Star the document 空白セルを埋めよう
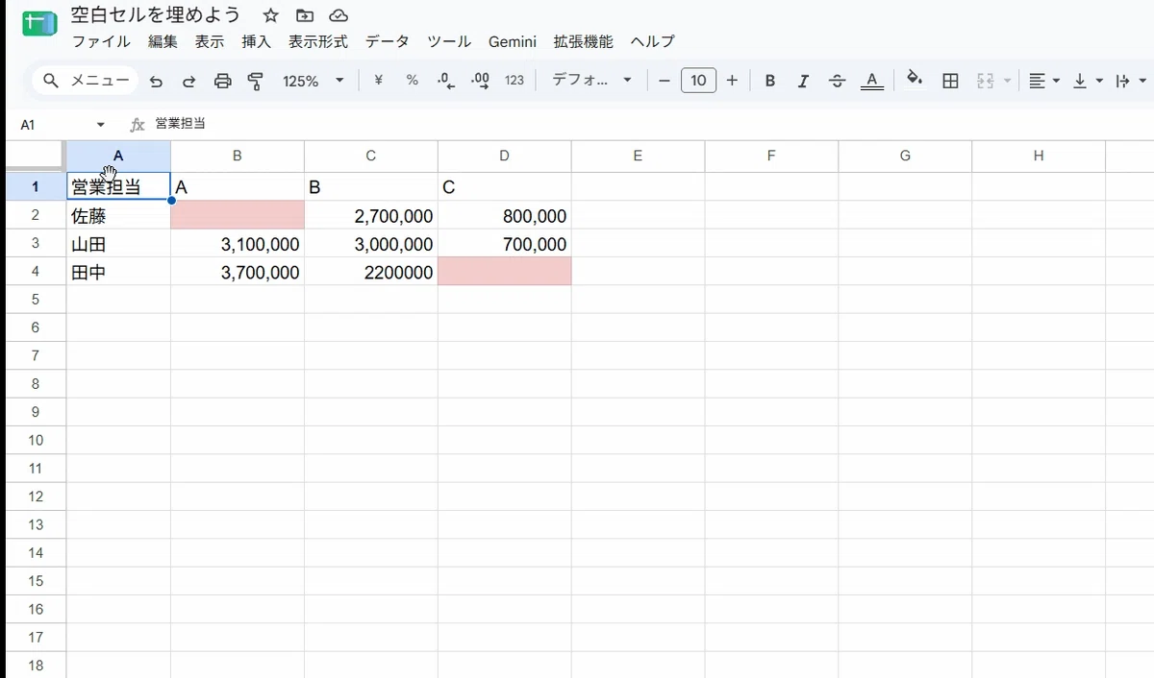 (x=271, y=15)
